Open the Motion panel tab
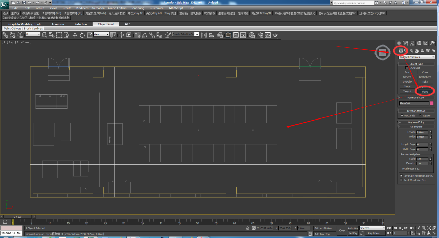This screenshot has width=439, height=238. click(419, 43)
